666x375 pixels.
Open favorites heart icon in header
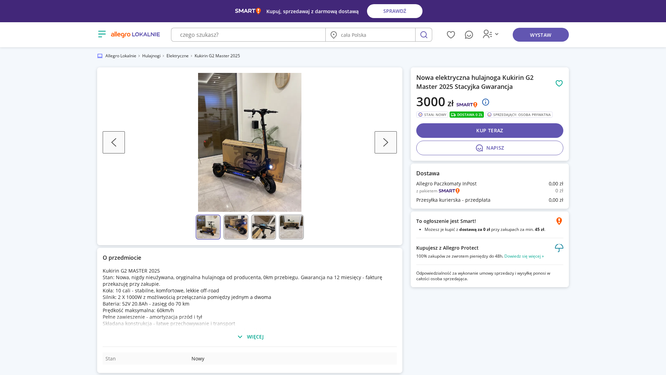[x=451, y=35]
